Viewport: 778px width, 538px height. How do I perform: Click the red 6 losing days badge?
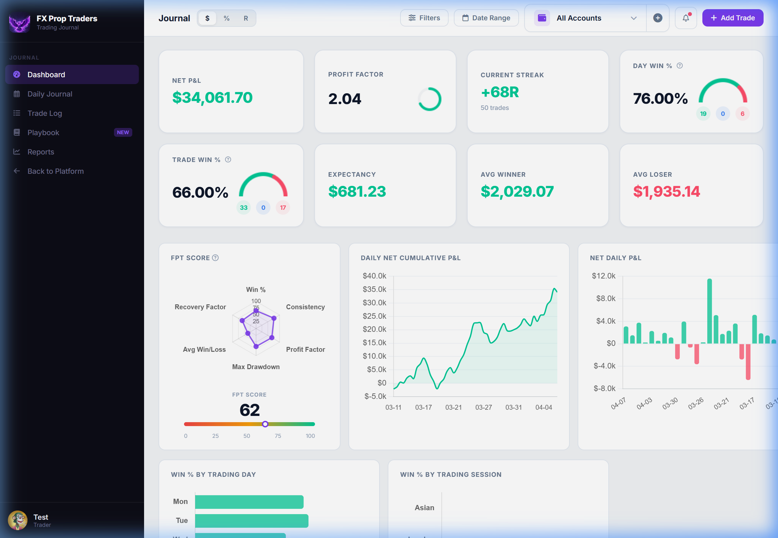[x=742, y=114]
